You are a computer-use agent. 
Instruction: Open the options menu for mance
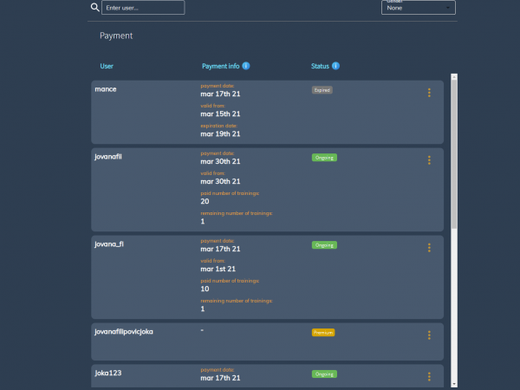point(429,93)
